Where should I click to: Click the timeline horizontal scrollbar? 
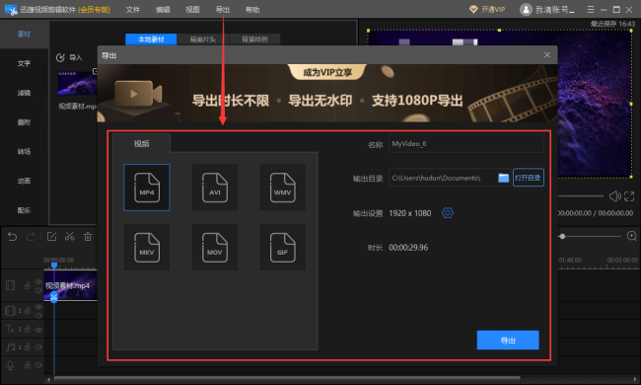click(x=287, y=379)
